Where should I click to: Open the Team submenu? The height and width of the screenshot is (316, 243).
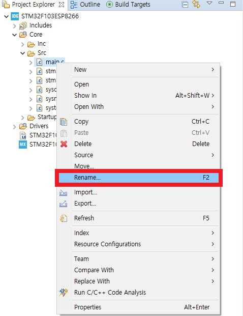(x=138, y=259)
